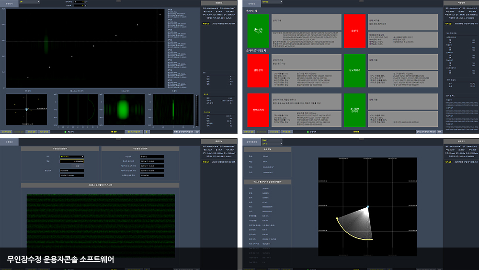Viewport: 479px width, 270px height.
Task: Click the vertical level slider beside the Doppler plot
Action: [197, 111]
